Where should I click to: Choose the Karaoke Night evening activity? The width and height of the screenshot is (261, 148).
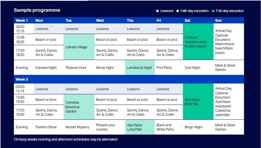46,68
